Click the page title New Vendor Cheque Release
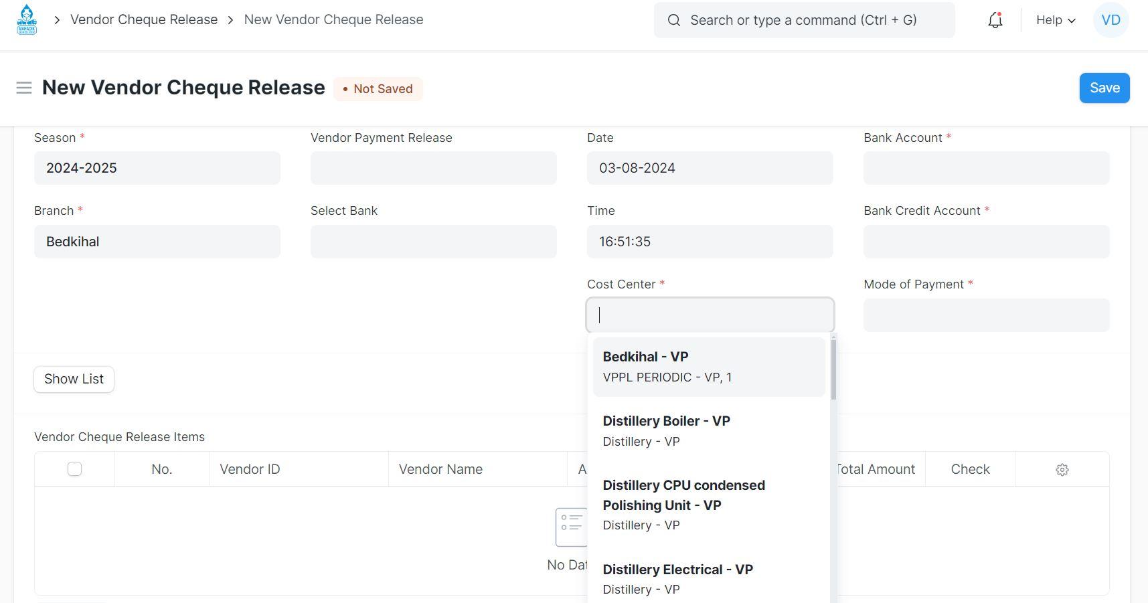This screenshot has height=603, width=1148. (x=183, y=88)
